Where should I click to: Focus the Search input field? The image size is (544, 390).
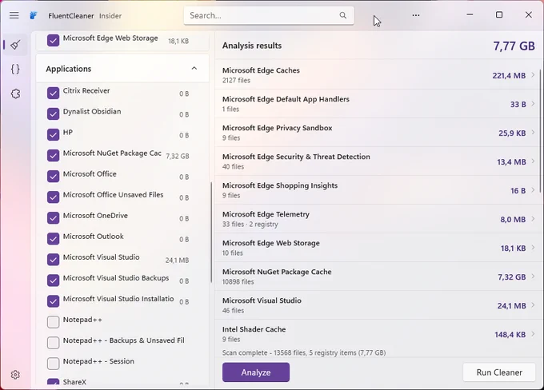tap(269, 16)
